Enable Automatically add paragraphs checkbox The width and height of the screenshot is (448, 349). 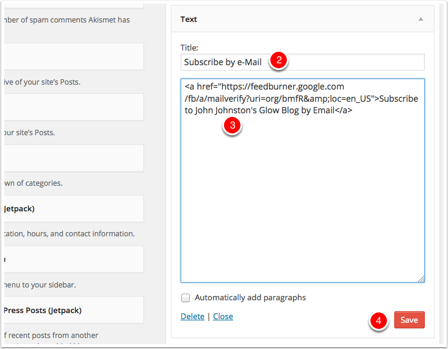coord(186,298)
